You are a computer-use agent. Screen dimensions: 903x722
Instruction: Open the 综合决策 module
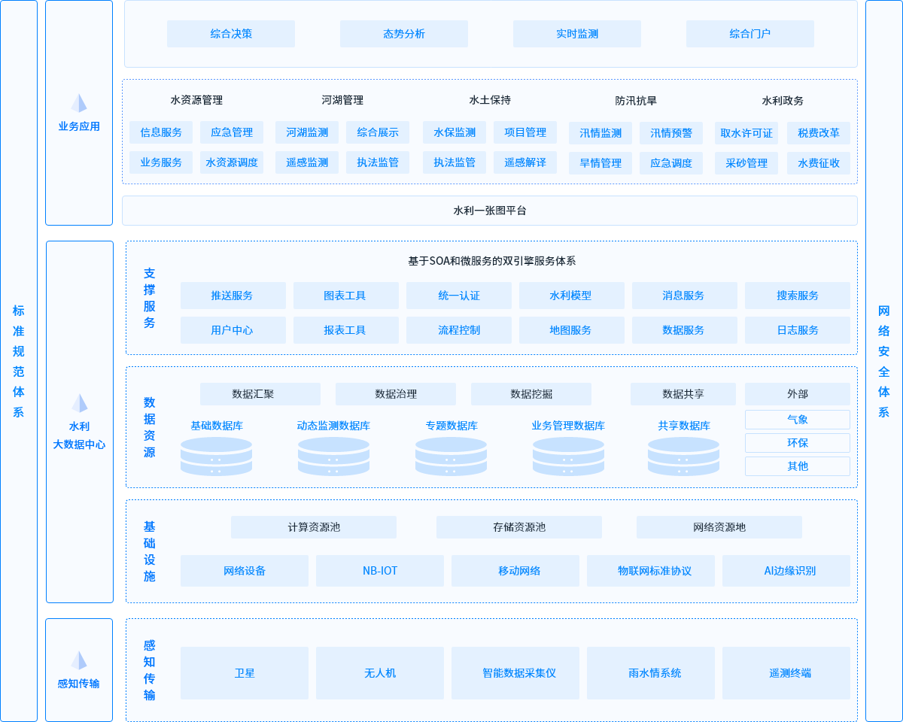pos(231,34)
